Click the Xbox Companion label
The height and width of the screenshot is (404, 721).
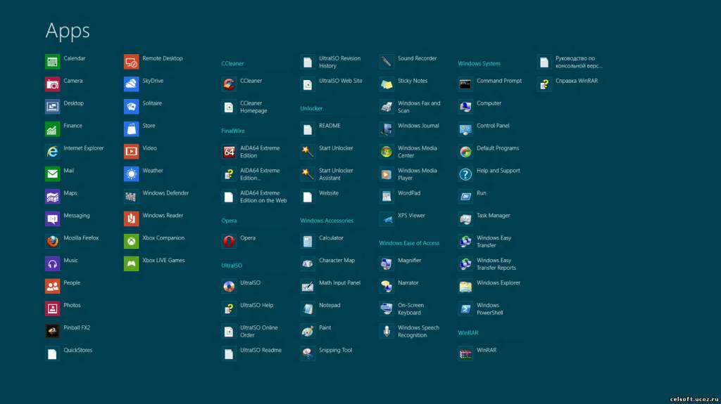coord(163,237)
